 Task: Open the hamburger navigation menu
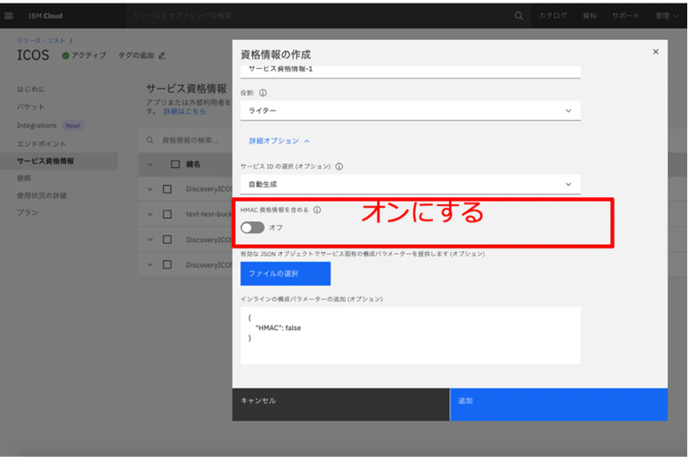pos(9,16)
